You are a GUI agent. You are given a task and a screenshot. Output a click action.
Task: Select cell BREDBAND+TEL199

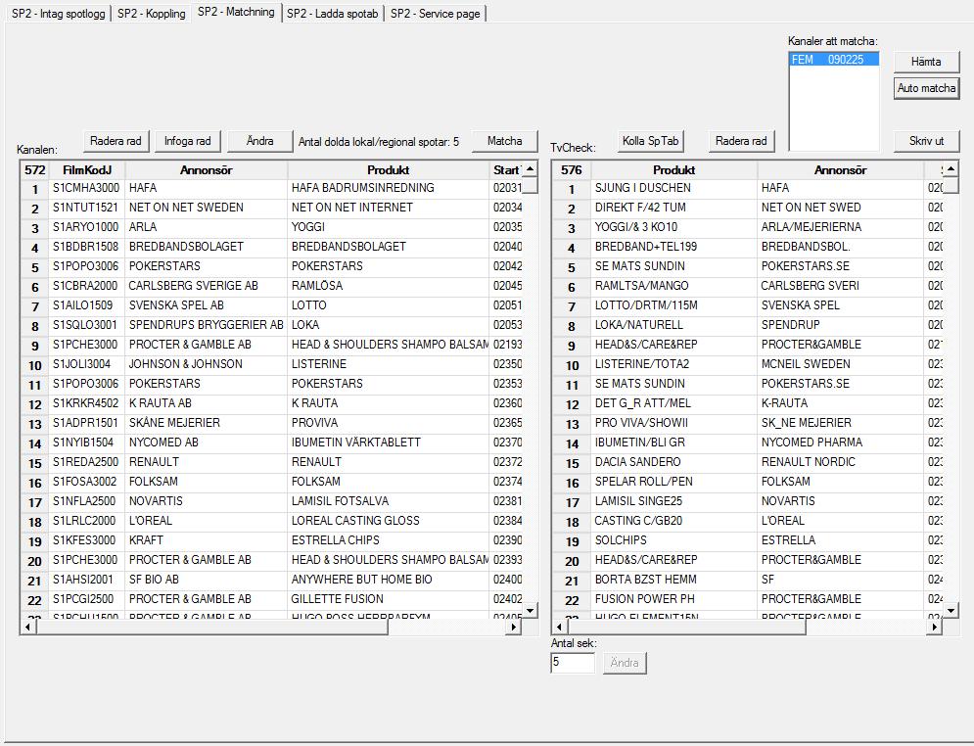click(x=674, y=247)
